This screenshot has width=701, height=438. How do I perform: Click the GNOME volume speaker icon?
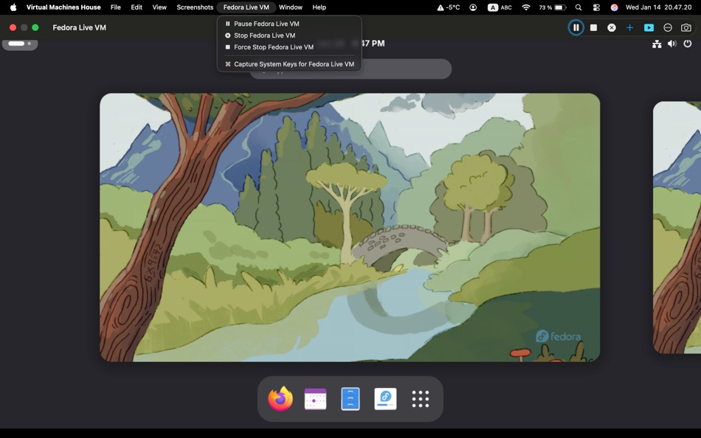pyautogui.click(x=672, y=44)
